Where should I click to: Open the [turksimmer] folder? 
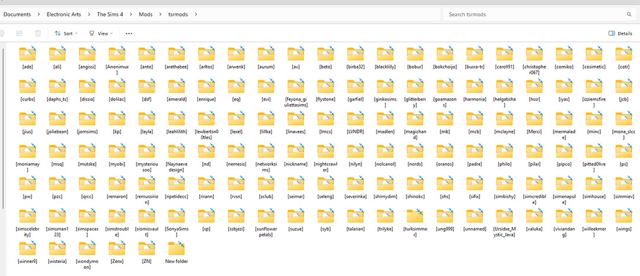click(x=415, y=217)
